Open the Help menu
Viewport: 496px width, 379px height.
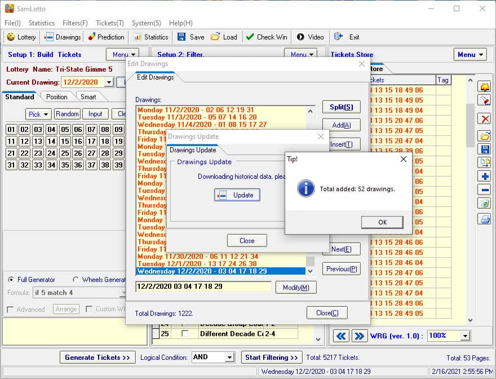coord(180,23)
